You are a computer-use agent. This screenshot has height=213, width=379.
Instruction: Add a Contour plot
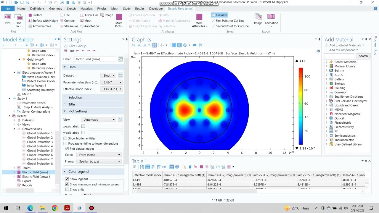pyautogui.click(x=67, y=21)
